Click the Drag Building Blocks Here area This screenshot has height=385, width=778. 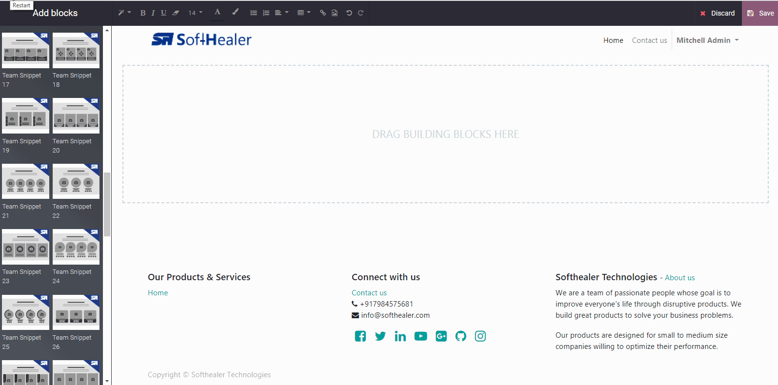pyautogui.click(x=445, y=134)
